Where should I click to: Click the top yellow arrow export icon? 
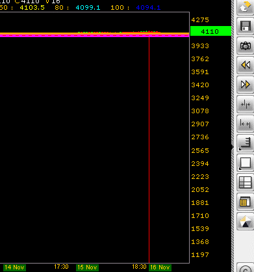246,7
